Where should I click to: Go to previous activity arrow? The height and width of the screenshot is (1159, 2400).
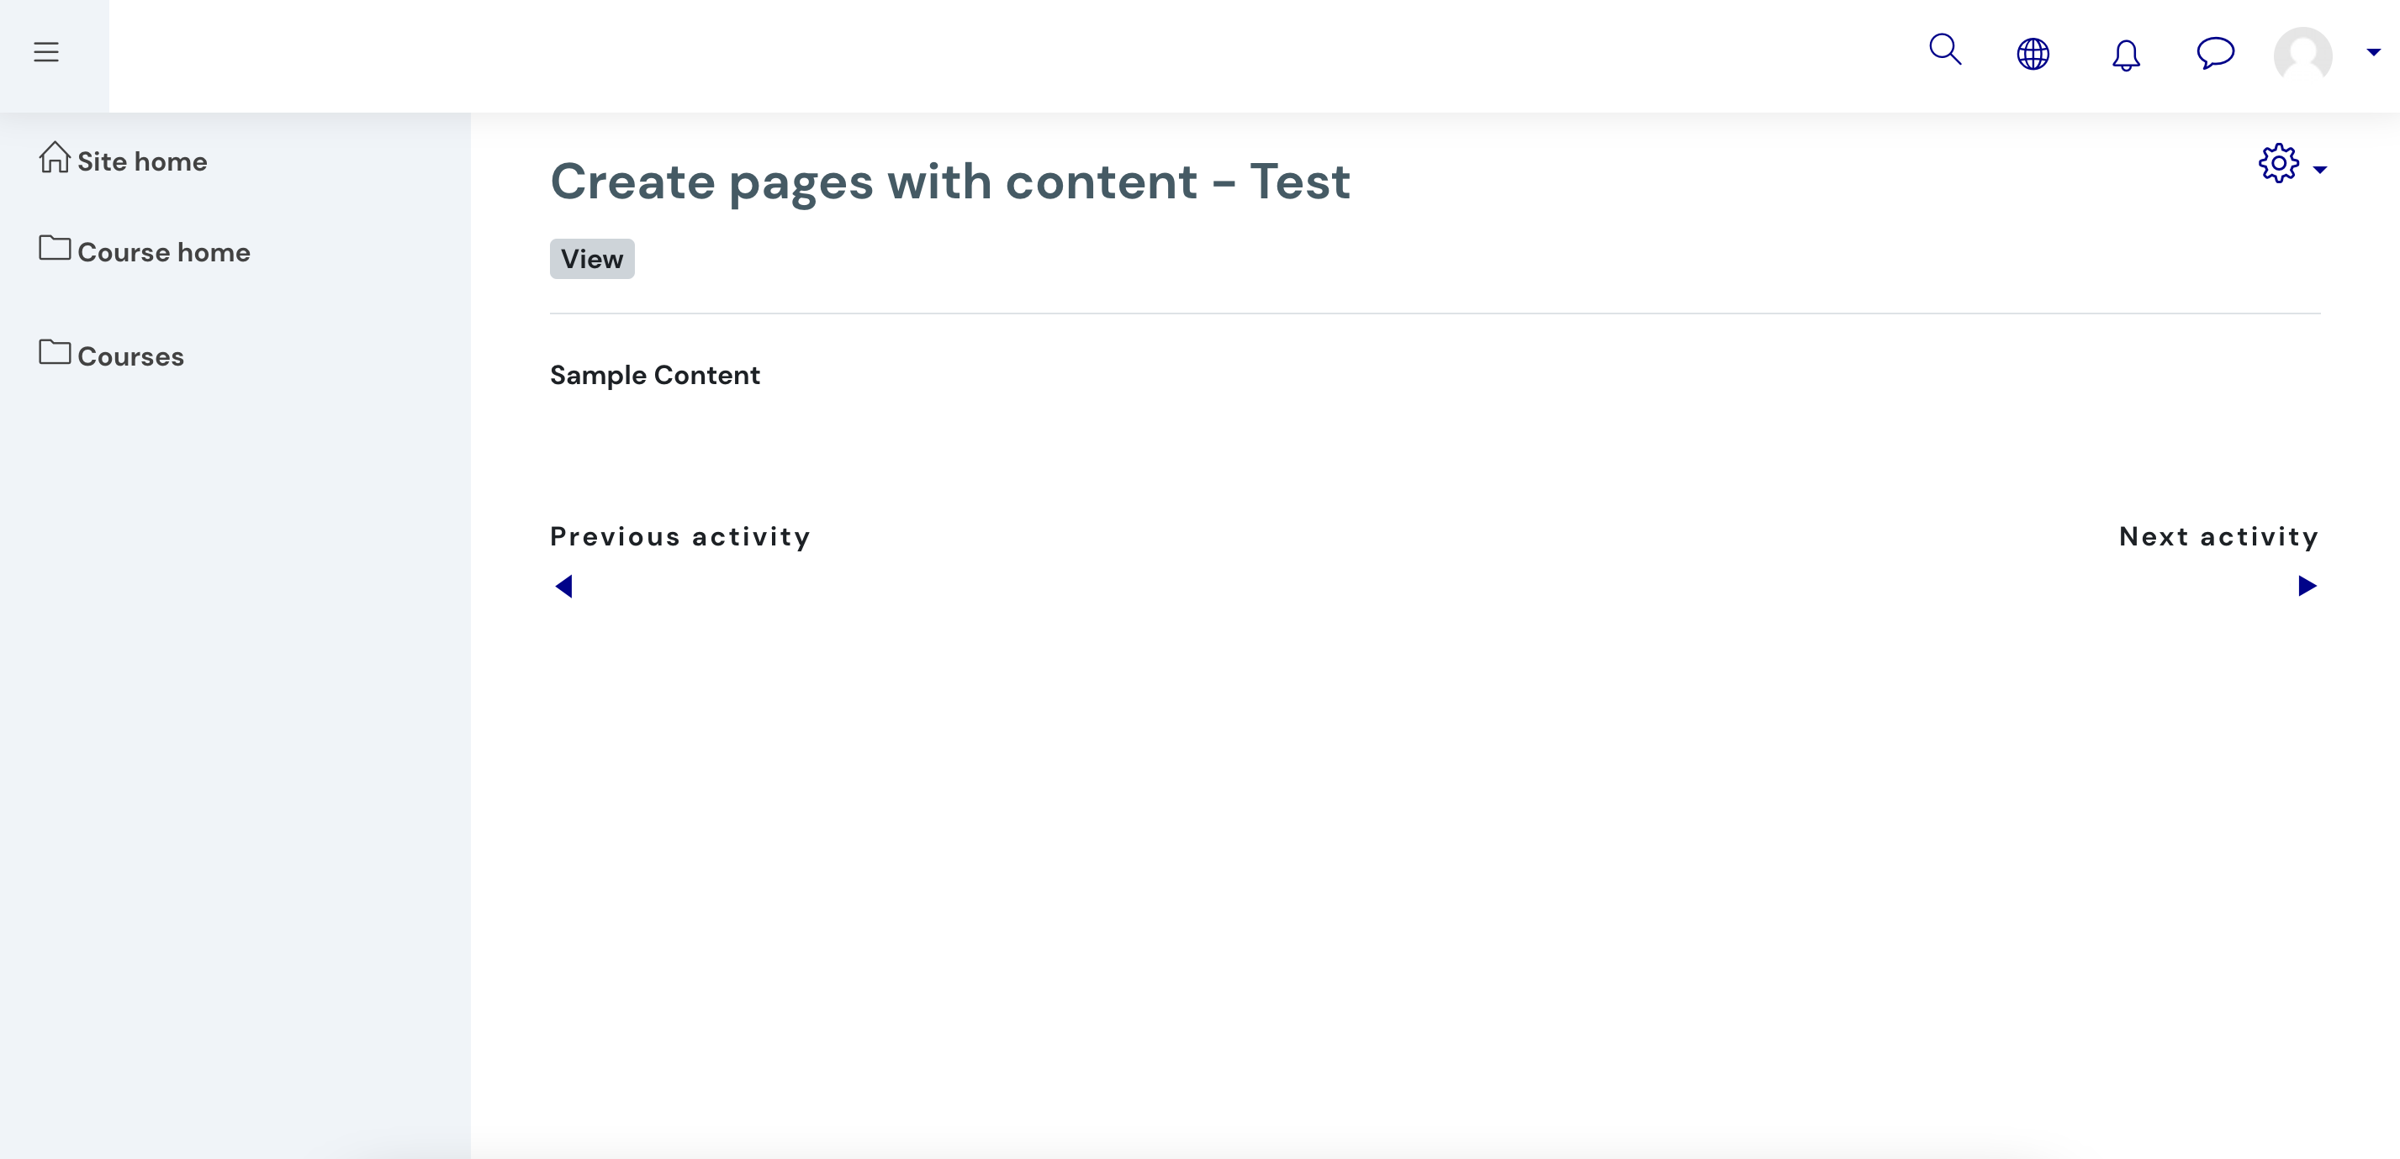(563, 586)
